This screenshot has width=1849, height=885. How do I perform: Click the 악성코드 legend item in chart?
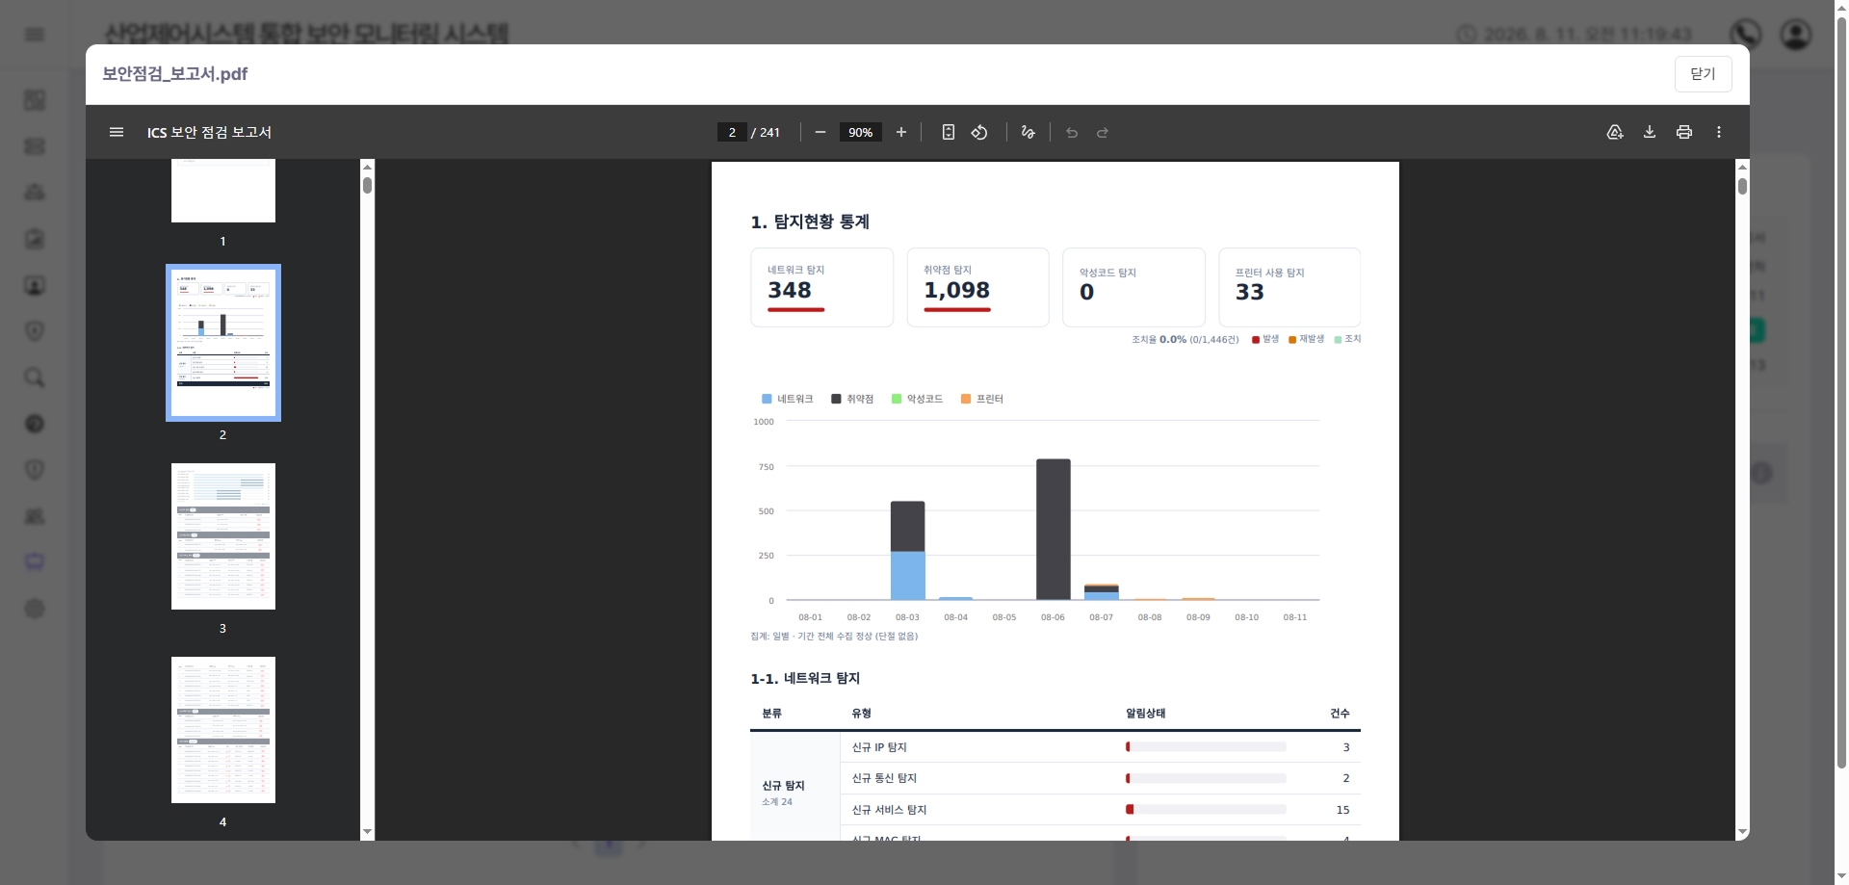coord(918,399)
